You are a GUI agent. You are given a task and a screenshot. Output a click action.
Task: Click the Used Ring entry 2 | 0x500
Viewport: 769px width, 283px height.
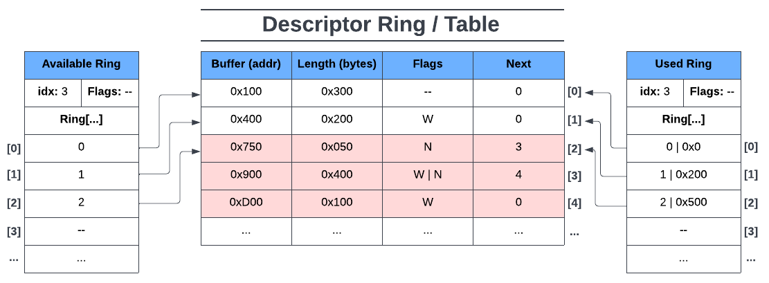(683, 203)
